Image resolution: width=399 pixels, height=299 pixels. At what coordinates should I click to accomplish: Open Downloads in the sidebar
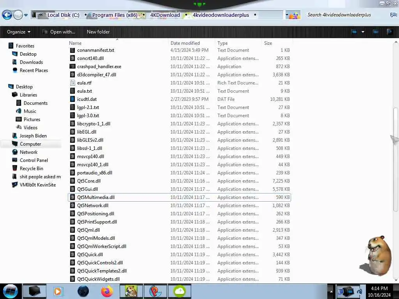[31, 62]
